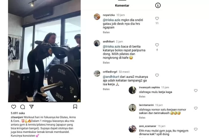Like irwansyah.sephira's comment

tap(196, 91)
